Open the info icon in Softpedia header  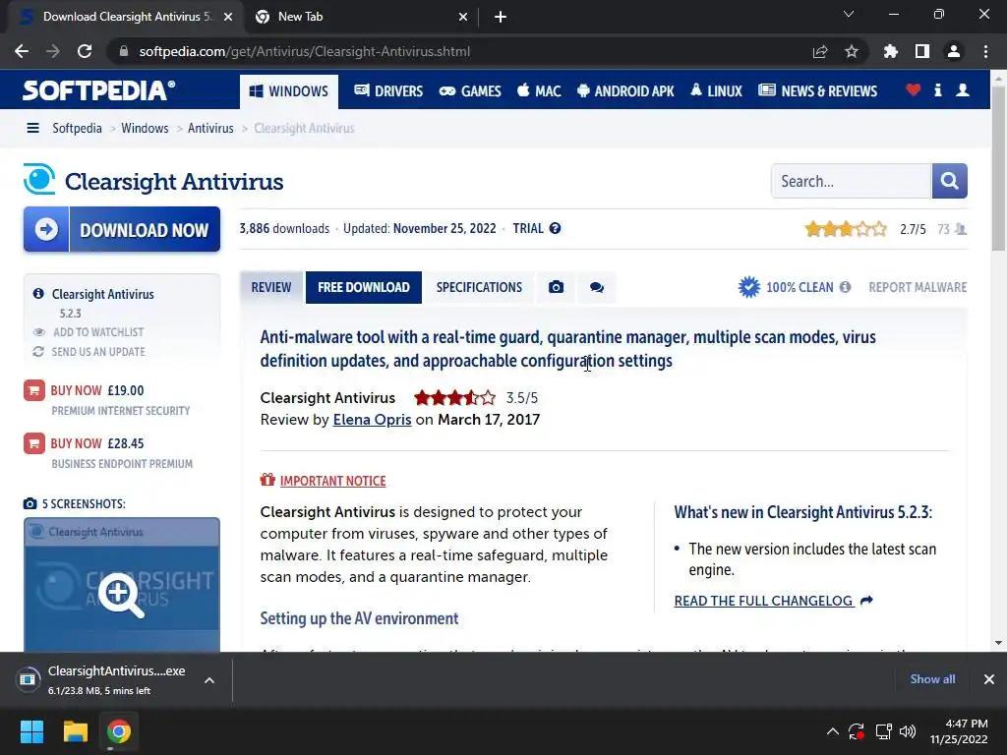tap(937, 89)
